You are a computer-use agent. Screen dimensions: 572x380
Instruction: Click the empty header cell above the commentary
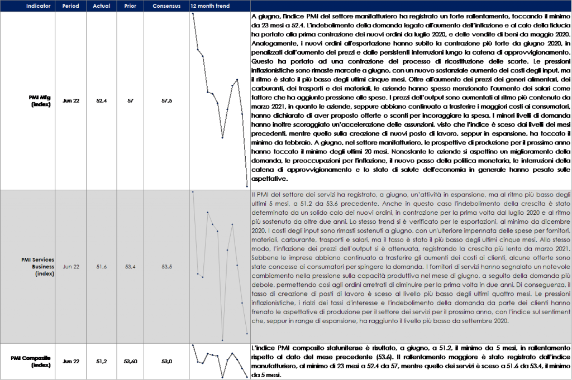pyautogui.click(x=411, y=6)
